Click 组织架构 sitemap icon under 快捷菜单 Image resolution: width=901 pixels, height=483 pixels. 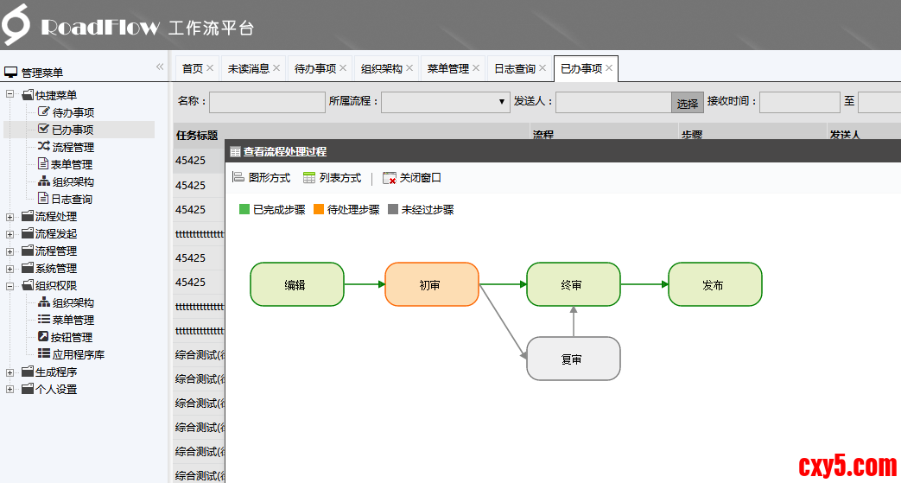point(44,181)
